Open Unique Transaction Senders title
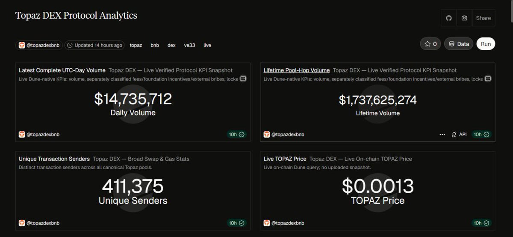This screenshot has width=513, height=237. pos(54,159)
